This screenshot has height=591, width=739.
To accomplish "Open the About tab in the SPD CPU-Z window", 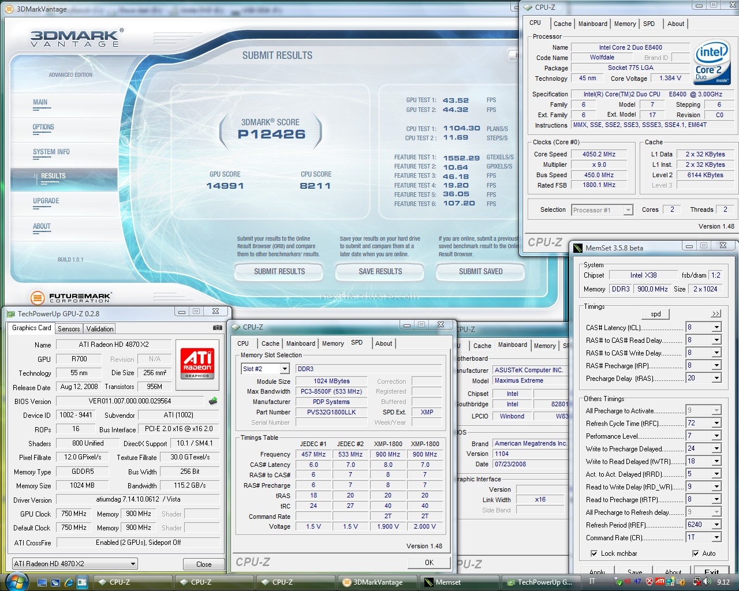I will tap(383, 344).
